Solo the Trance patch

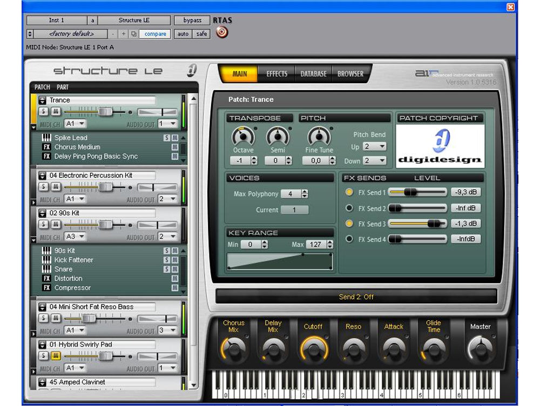pyautogui.click(x=43, y=111)
